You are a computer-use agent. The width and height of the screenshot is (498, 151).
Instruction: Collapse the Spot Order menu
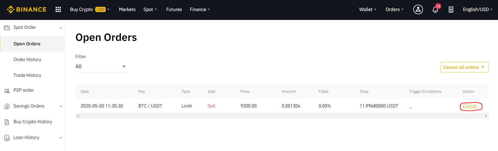coord(61,27)
